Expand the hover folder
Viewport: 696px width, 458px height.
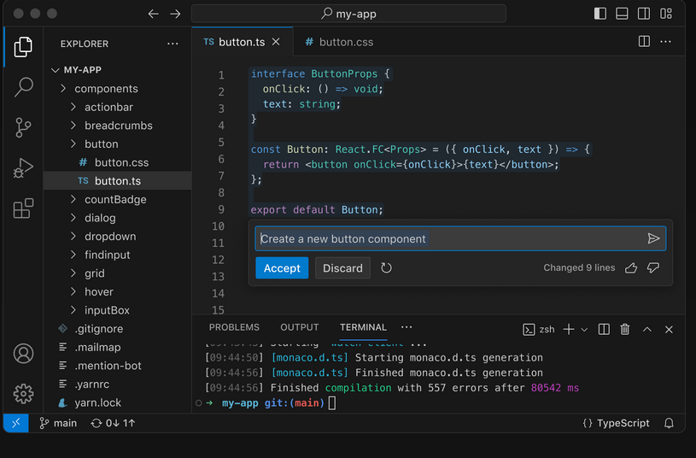[118, 292]
